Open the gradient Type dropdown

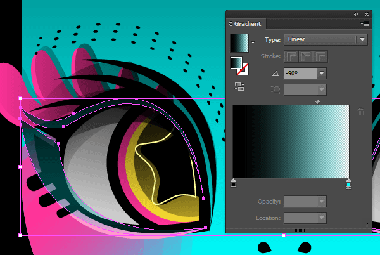pos(362,39)
